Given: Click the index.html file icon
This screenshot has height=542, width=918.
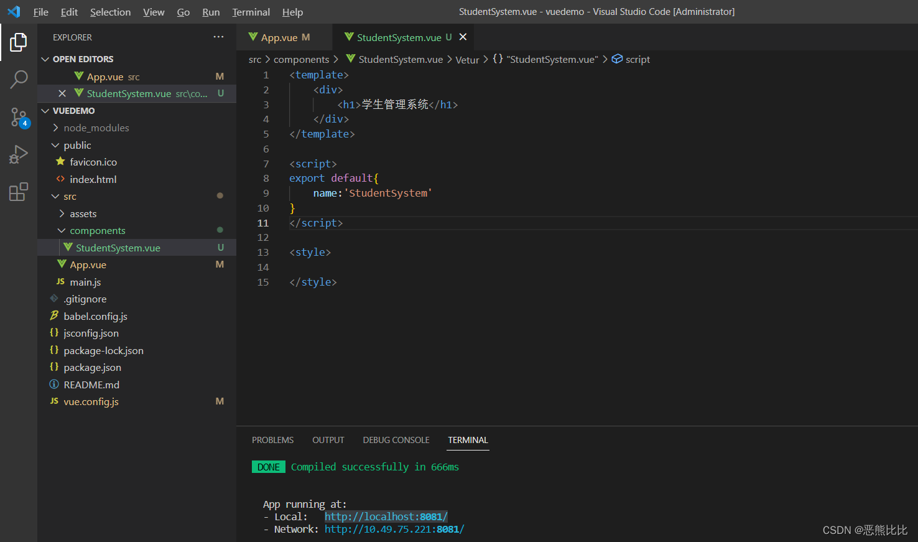Looking at the screenshot, I should click(x=60, y=179).
